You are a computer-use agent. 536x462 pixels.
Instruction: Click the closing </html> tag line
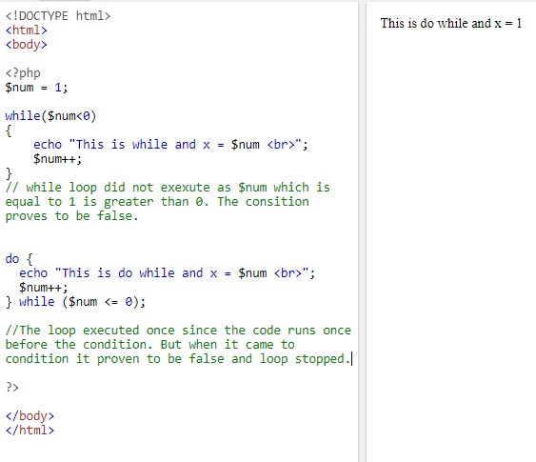(x=30, y=431)
